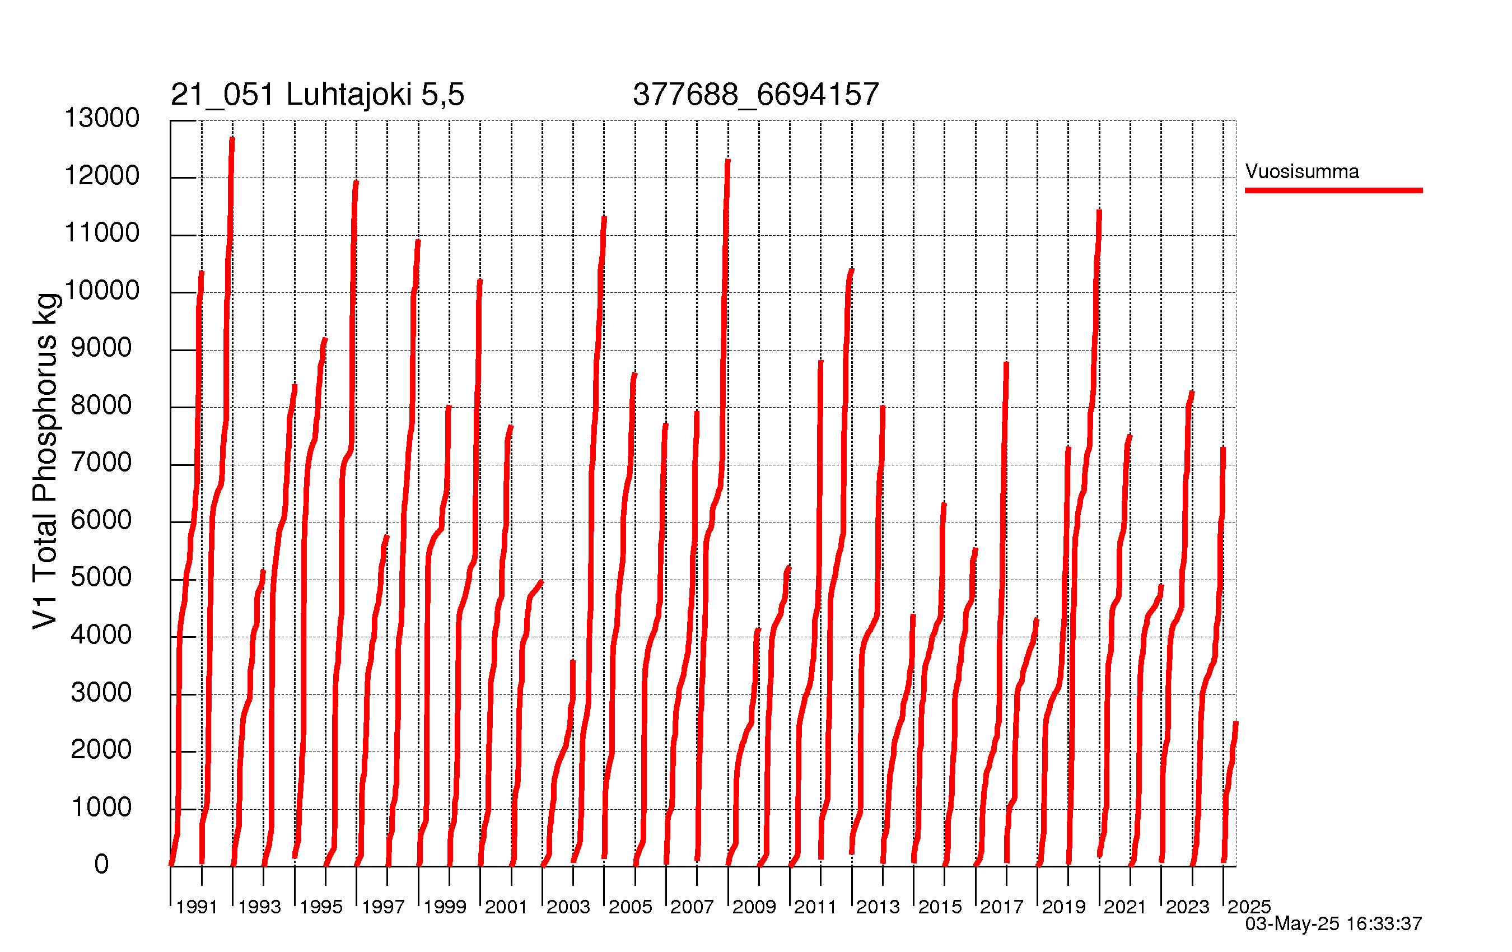The image size is (1512, 952).
Task: Click x-axis year label 2007
Action: pos(692,907)
